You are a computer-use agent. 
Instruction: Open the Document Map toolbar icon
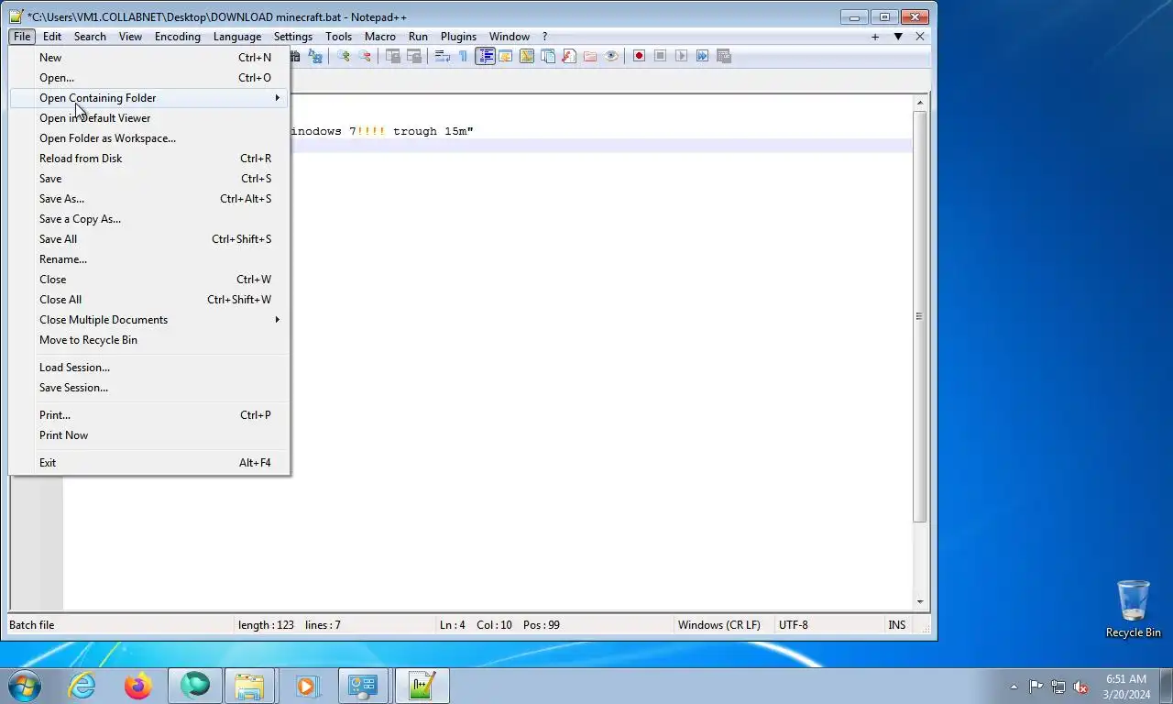527,56
